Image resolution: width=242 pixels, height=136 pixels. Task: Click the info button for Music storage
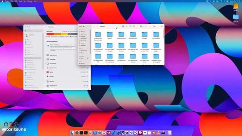[x=87, y=72]
